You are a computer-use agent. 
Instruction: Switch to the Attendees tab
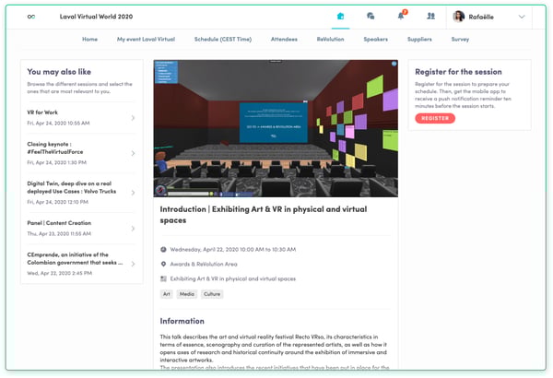pos(284,39)
